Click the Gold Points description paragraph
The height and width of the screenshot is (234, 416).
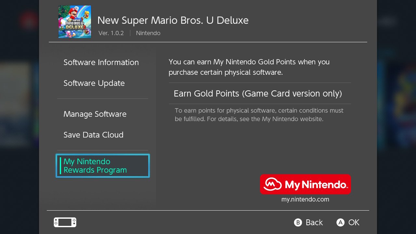249,67
